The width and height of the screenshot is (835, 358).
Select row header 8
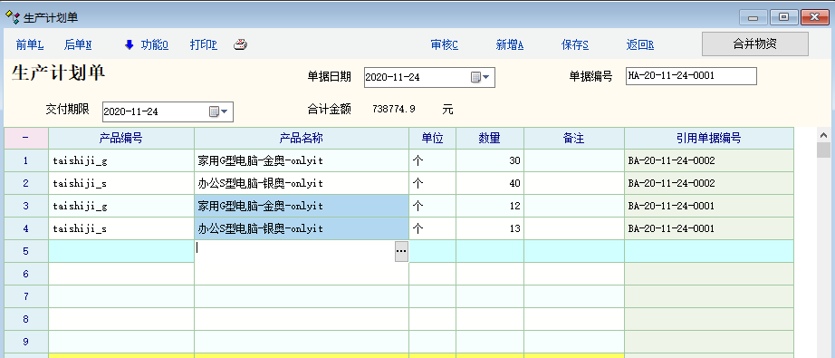[x=26, y=319]
